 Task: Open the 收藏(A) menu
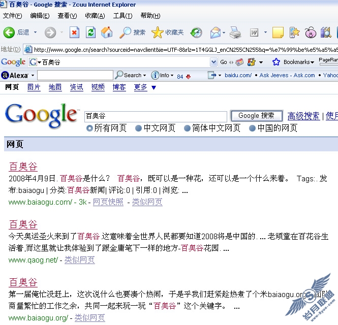pyautogui.click(x=95, y=16)
